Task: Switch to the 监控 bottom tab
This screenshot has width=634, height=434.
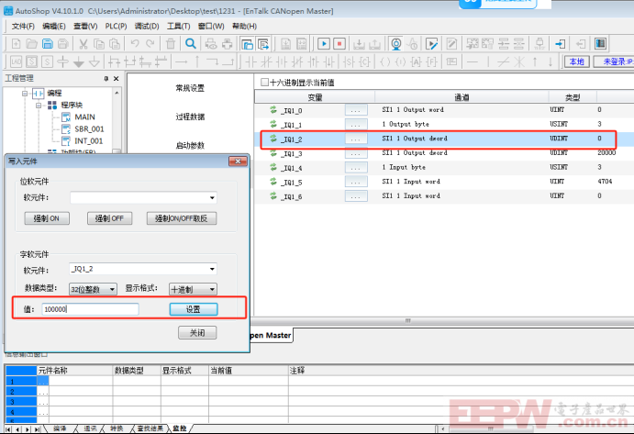Action: pos(180,428)
